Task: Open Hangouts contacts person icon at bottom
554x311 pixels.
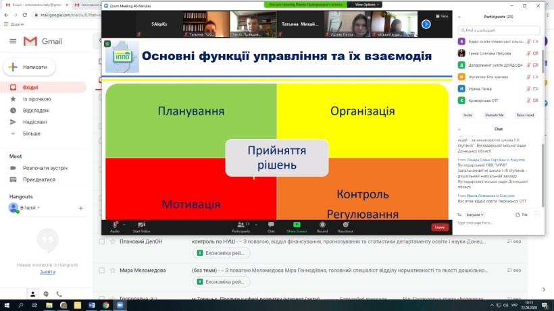Action: [x=32, y=294]
